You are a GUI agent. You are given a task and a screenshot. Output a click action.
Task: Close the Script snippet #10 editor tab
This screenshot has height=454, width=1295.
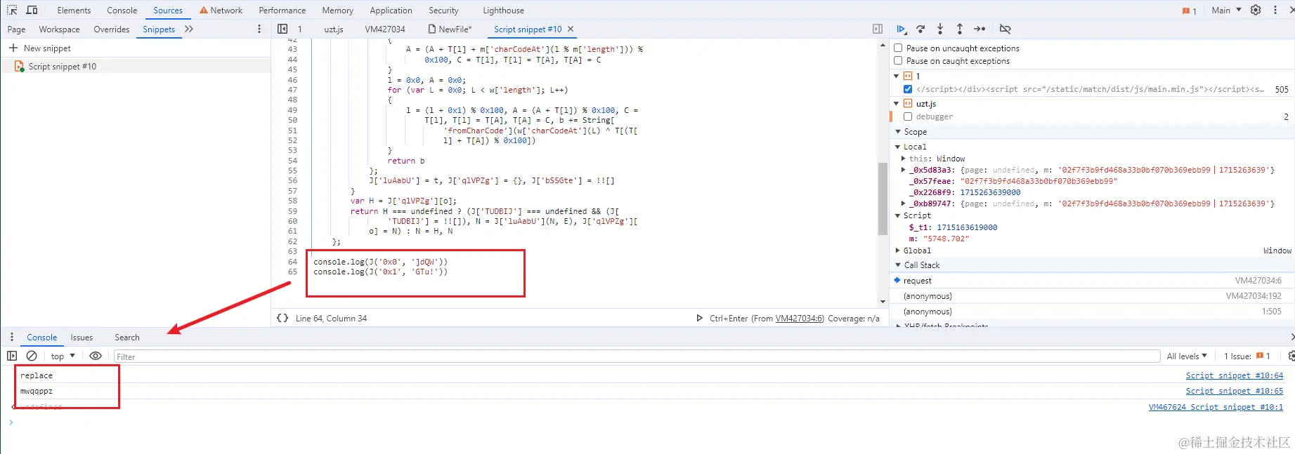[571, 29]
